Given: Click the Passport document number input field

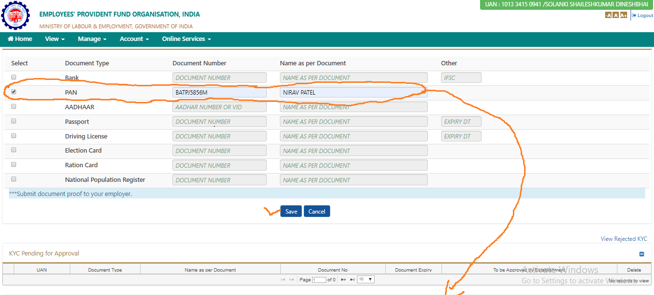Looking at the screenshot, I should coord(219,121).
